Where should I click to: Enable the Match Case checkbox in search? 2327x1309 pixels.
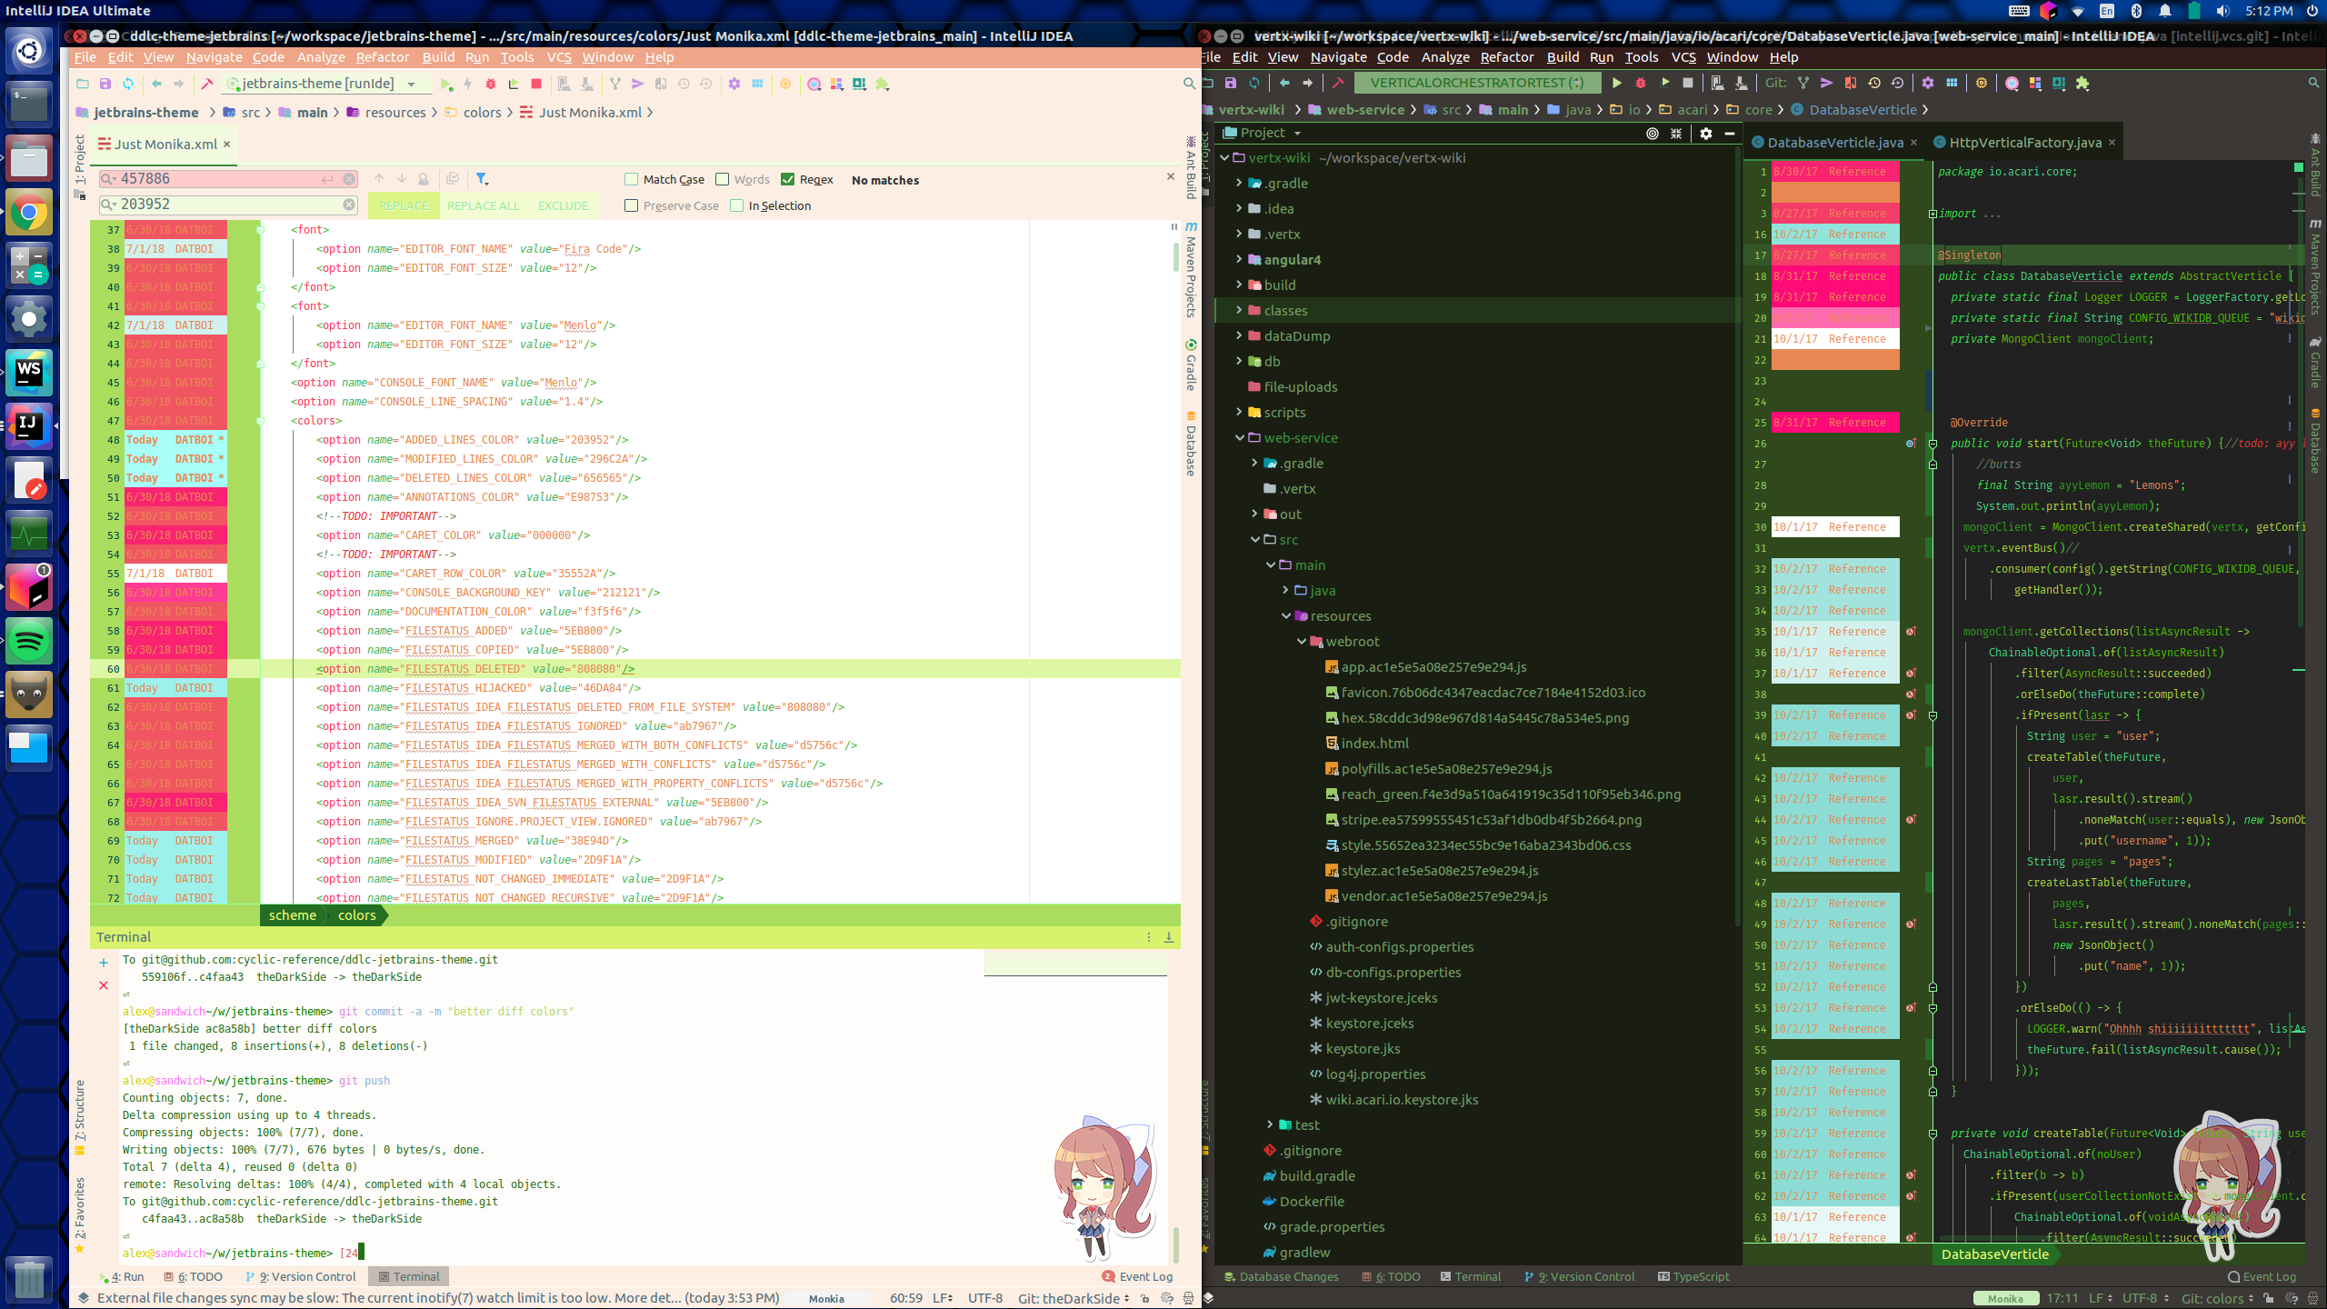(630, 179)
